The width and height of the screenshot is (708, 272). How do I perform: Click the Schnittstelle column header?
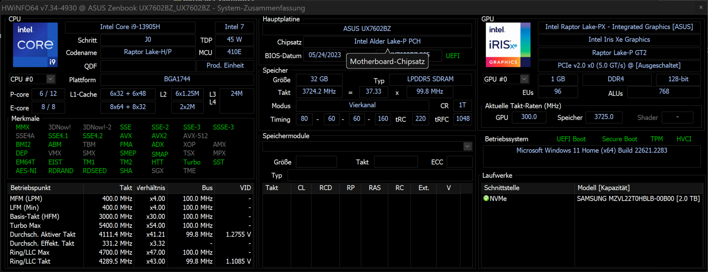pyautogui.click(x=528, y=188)
